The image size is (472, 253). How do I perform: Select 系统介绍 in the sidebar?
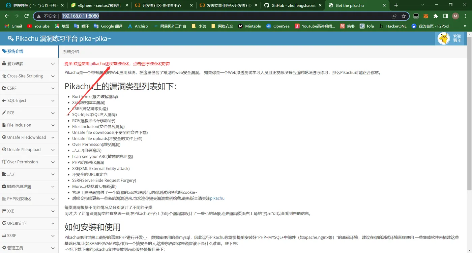[29, 52]
